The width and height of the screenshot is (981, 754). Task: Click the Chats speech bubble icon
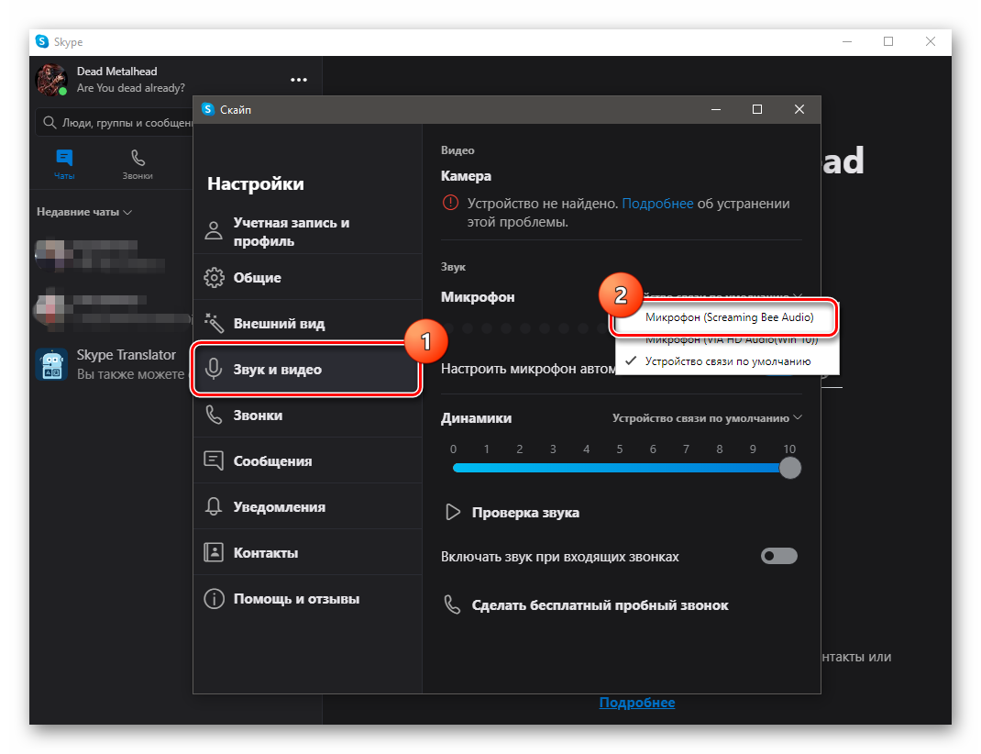64,158
